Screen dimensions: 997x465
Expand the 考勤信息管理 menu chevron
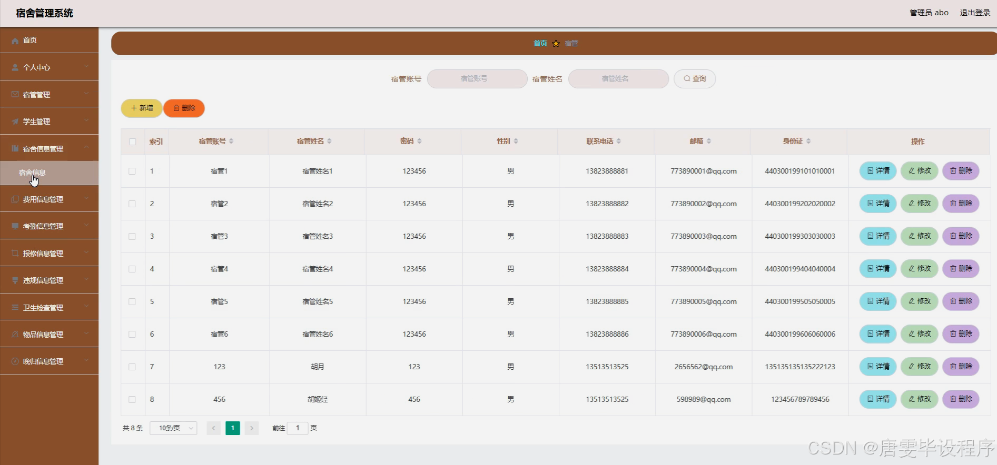[86, 225]
